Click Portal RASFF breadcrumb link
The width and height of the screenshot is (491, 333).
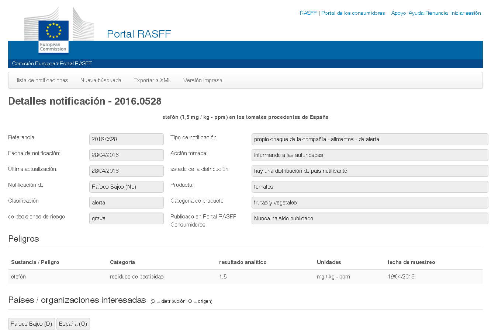(76, 63)
